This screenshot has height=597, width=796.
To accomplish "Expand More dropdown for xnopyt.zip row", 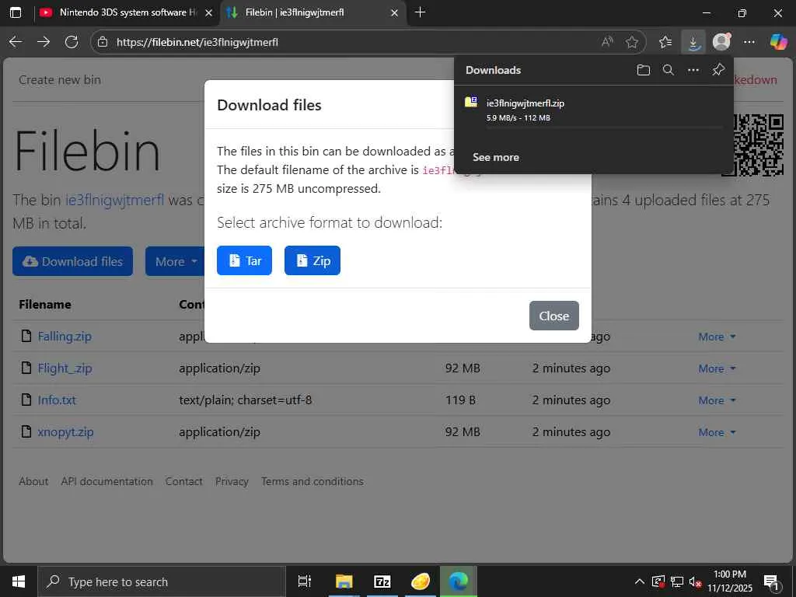I will [x=717, y=432].
